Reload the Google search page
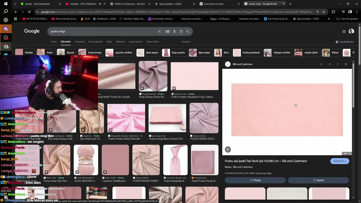The height and width of the screenshot is (203, 361). 29,12
